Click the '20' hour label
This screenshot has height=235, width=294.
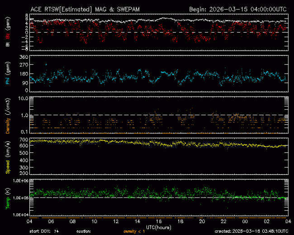[202, 221]
